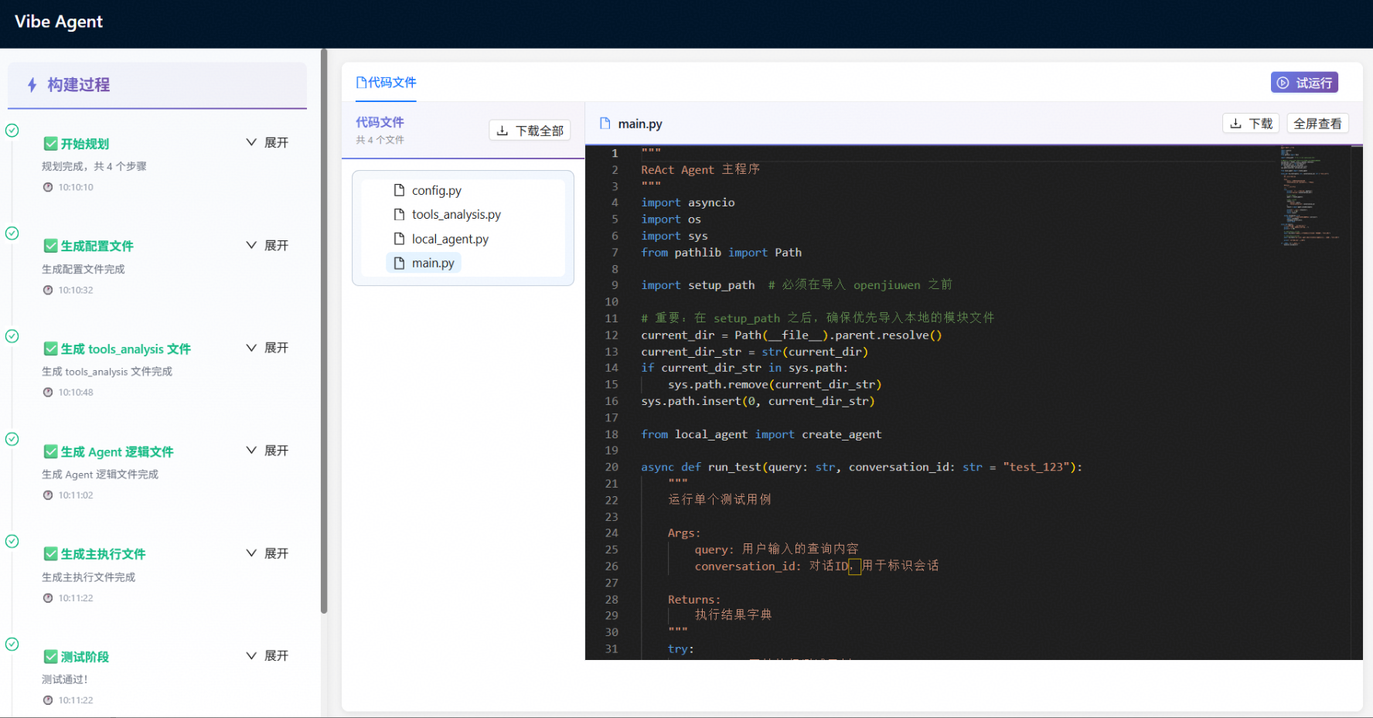Switch to the 代码文件 tab
Screen dimensions: 1373x718
click(x=386, y=83)
